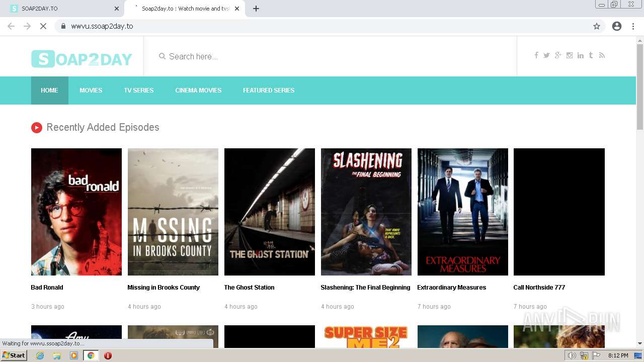
Task: Open the Extraordinary Measures poster
Action: [x=463, y=212]
